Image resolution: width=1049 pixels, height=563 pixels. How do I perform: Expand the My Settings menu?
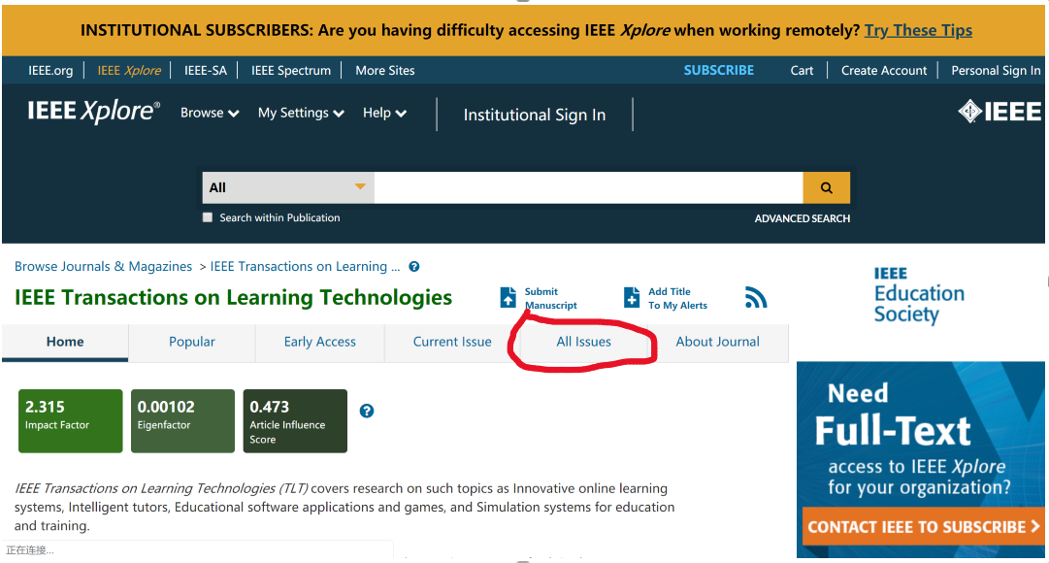[301, 114]
